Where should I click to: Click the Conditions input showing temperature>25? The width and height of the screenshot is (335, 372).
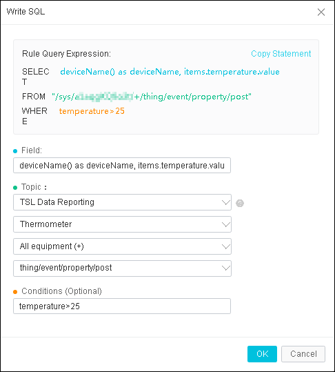[x=122, y=306]
